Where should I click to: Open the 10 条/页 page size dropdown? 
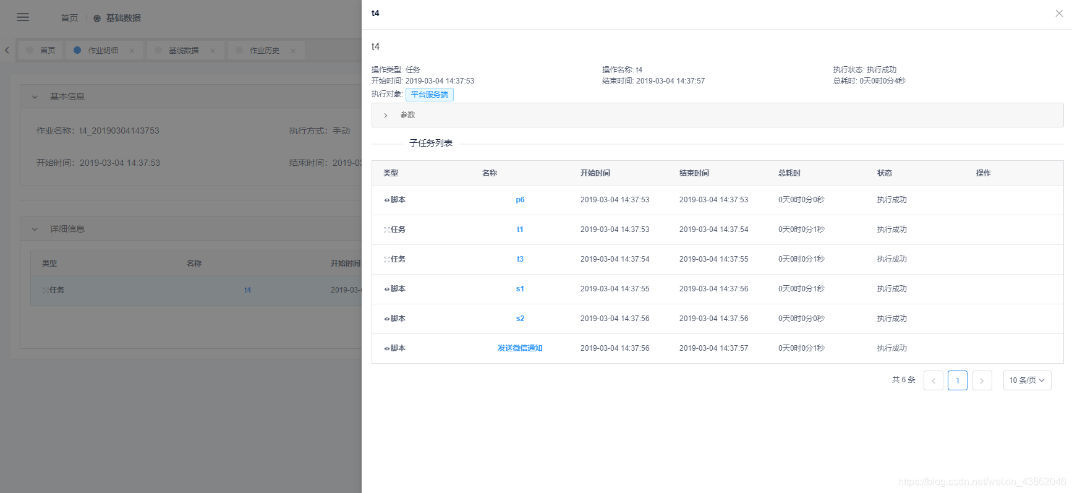[x=1027, y=380]
